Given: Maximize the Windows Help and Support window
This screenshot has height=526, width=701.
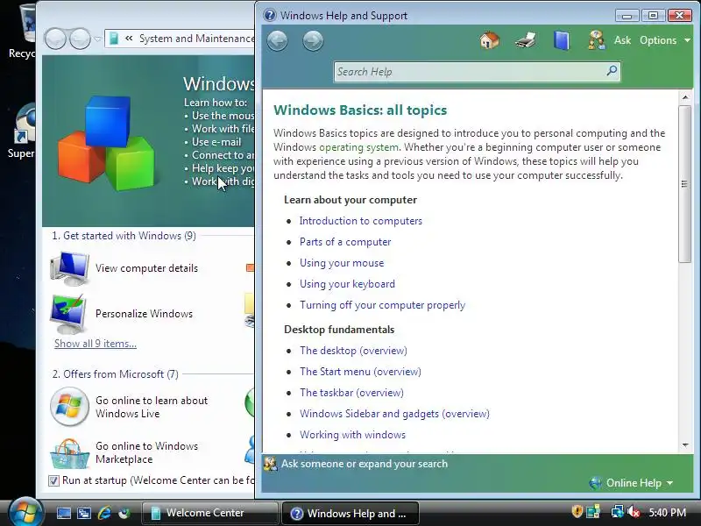Looking at the screenshot, I should pyautogui.click(x=653, y=16).
